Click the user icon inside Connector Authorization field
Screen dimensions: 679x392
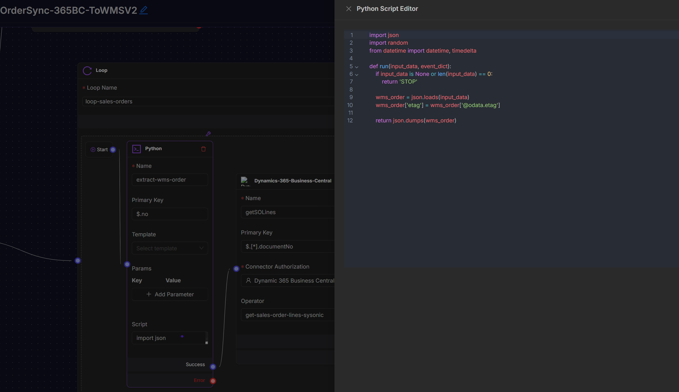(x=249, y=280)
